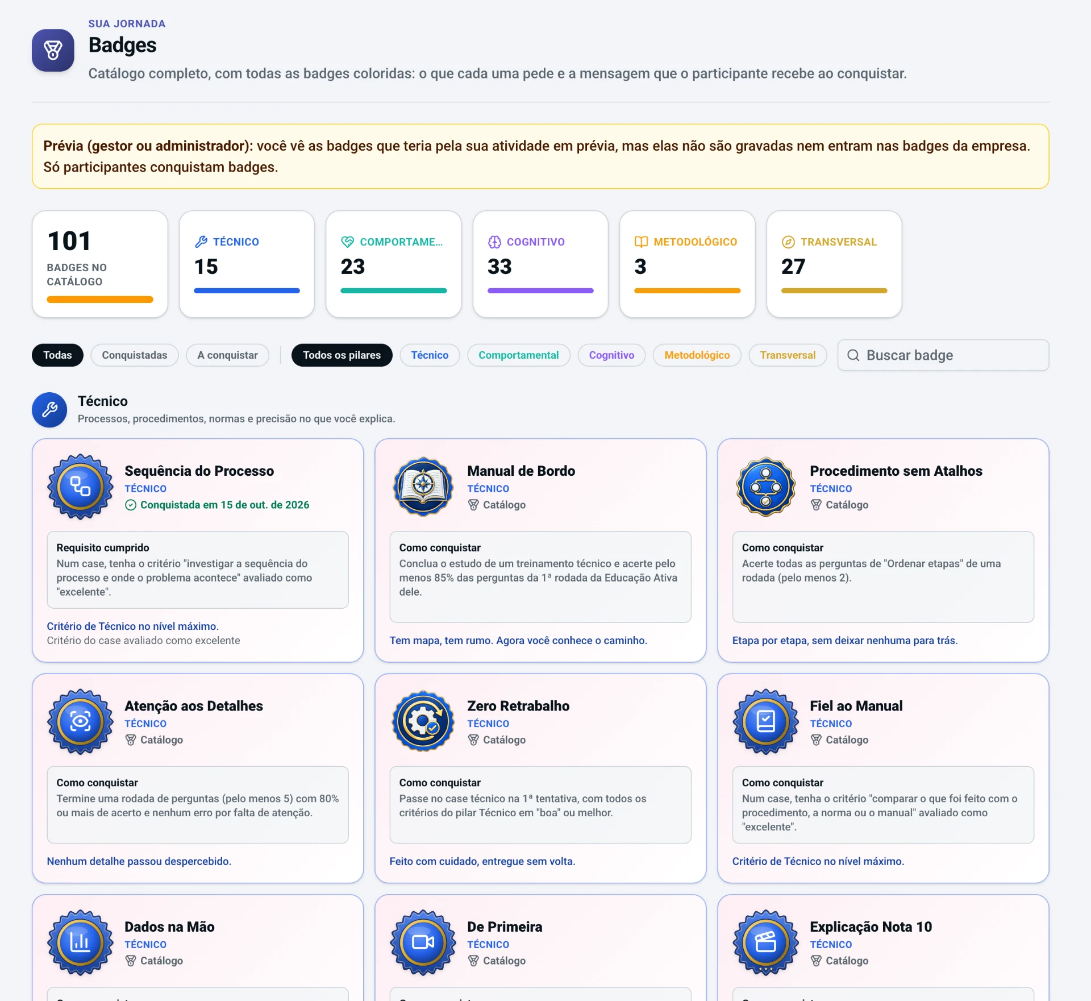Click the compass icon in Transversal card
Viewport: 1091px width, 1001px height.
pyautogui.click(x=788, y=242)
